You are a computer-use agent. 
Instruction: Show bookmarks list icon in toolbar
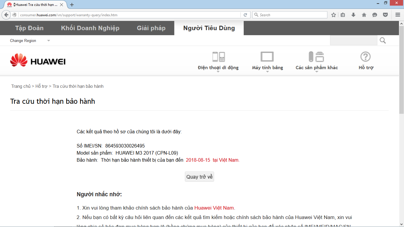point(343,15)
